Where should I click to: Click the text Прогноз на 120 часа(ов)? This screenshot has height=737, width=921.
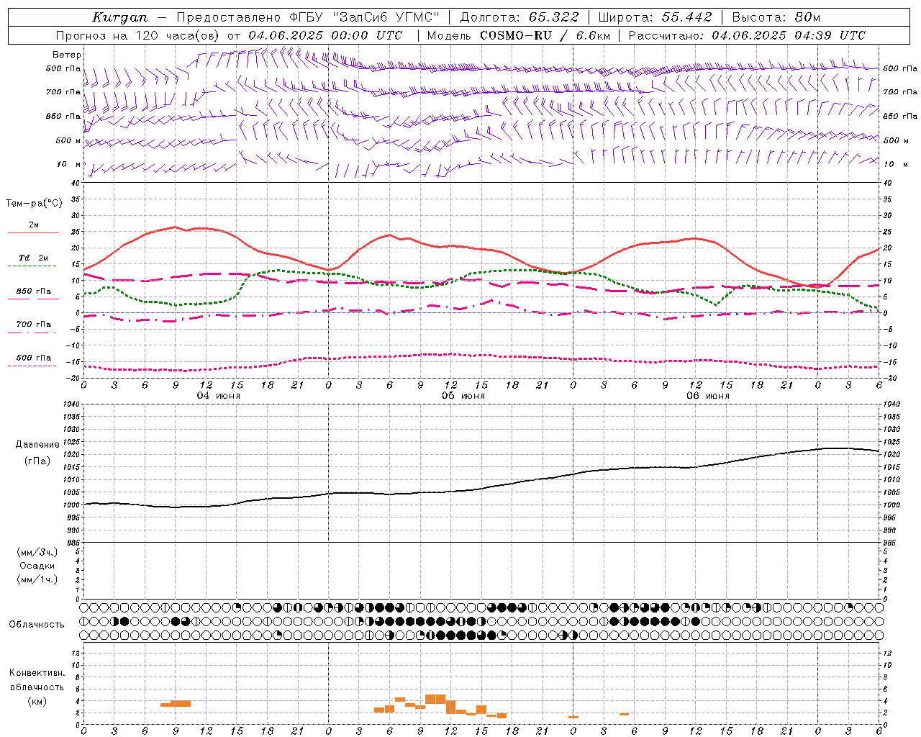(x=138, y=35)
